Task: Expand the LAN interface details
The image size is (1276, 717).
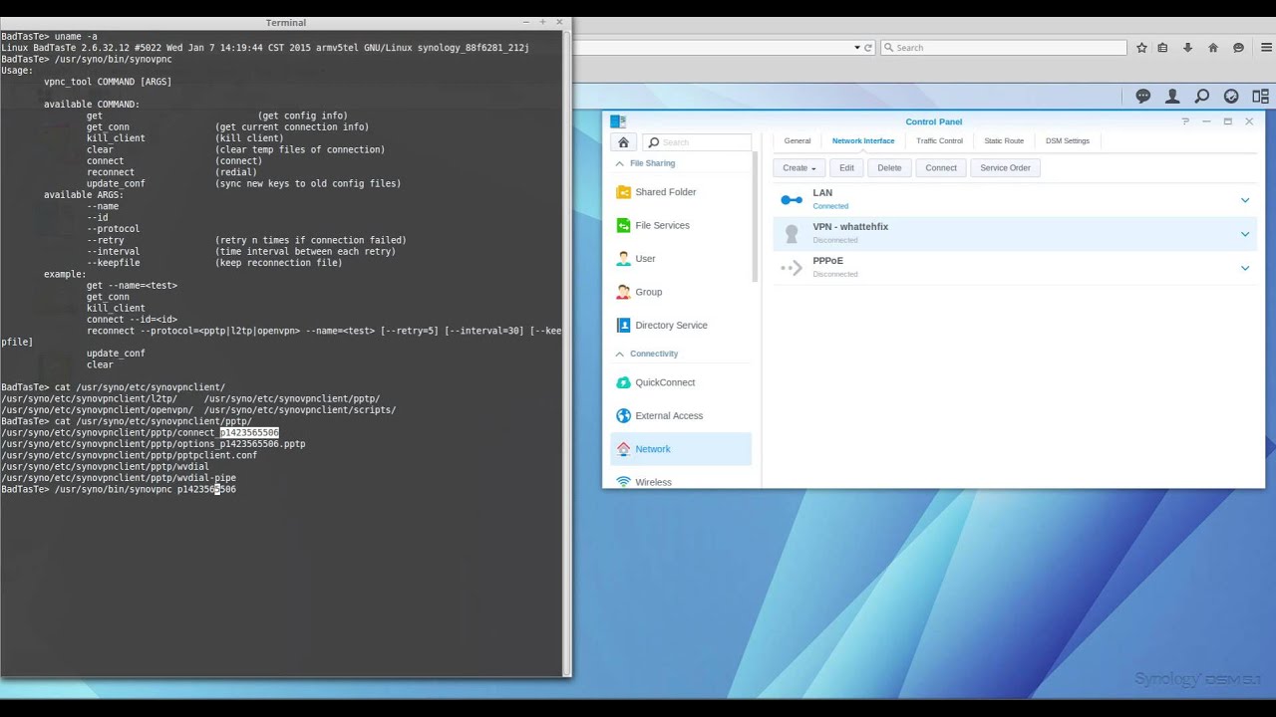Action: click(x=1245, y=200)
